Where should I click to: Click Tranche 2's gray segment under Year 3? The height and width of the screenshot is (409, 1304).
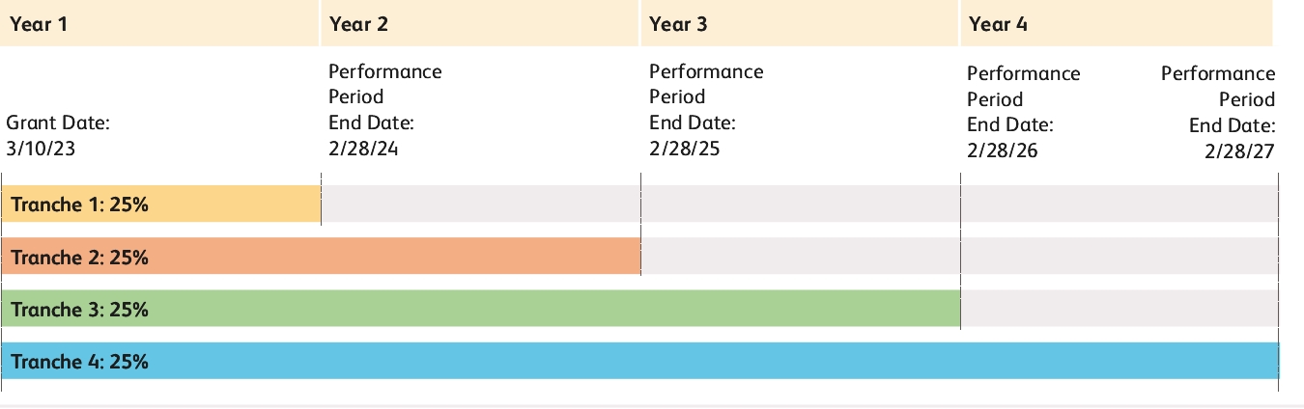click(801, 258)
